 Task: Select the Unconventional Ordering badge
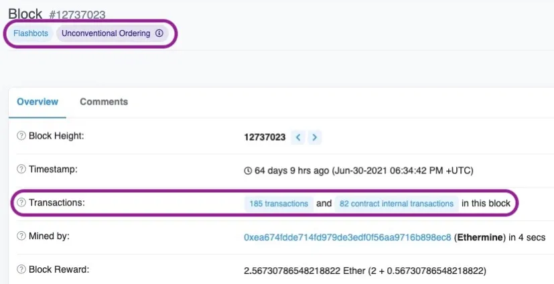(106, 33)
